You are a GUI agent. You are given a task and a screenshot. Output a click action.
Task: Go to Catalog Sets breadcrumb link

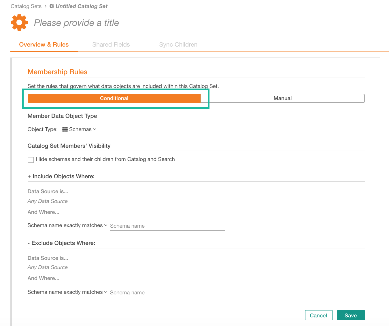(x=26, y=6)
